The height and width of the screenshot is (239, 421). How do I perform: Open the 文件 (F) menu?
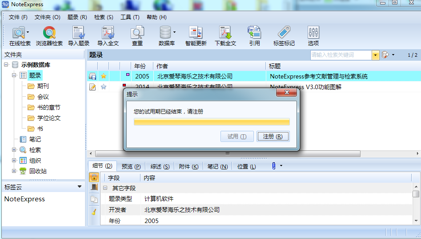[x=18, y=17]
